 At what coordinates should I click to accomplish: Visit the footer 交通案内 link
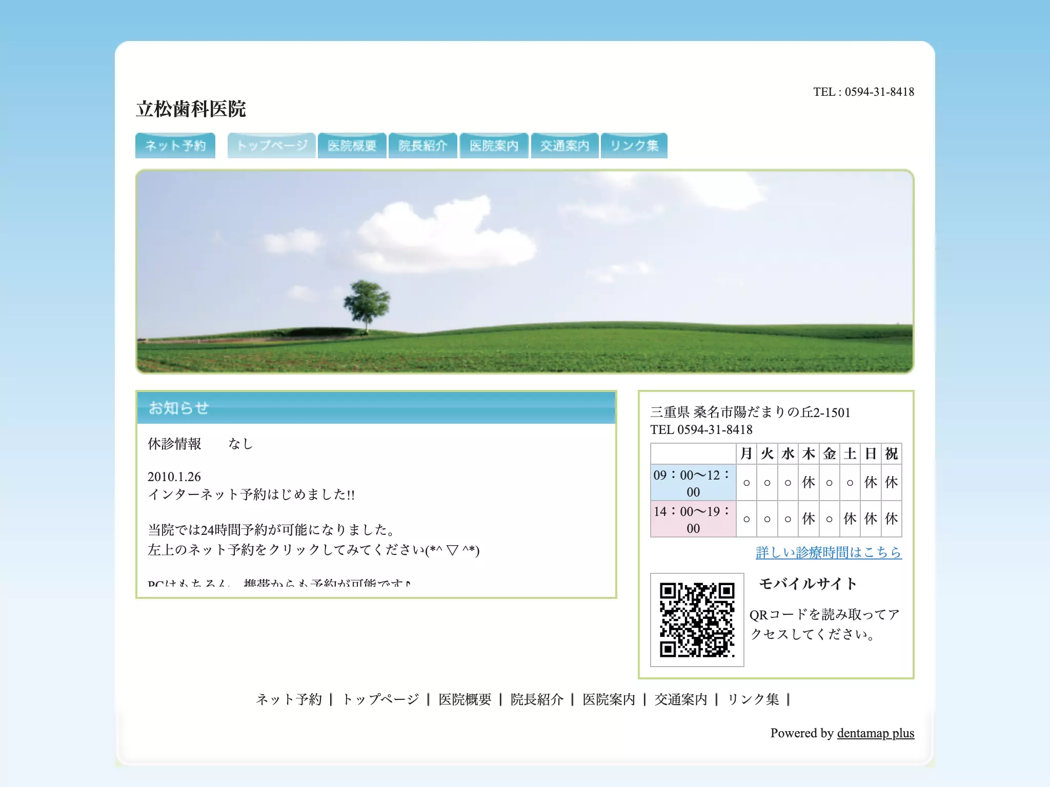pos(681,699)
